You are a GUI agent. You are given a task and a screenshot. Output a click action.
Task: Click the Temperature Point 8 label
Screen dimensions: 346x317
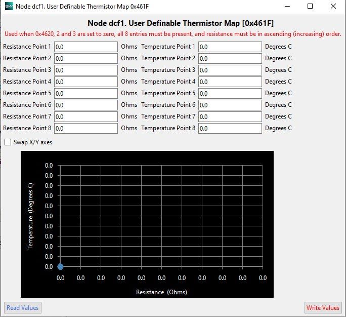coord(168,128)
